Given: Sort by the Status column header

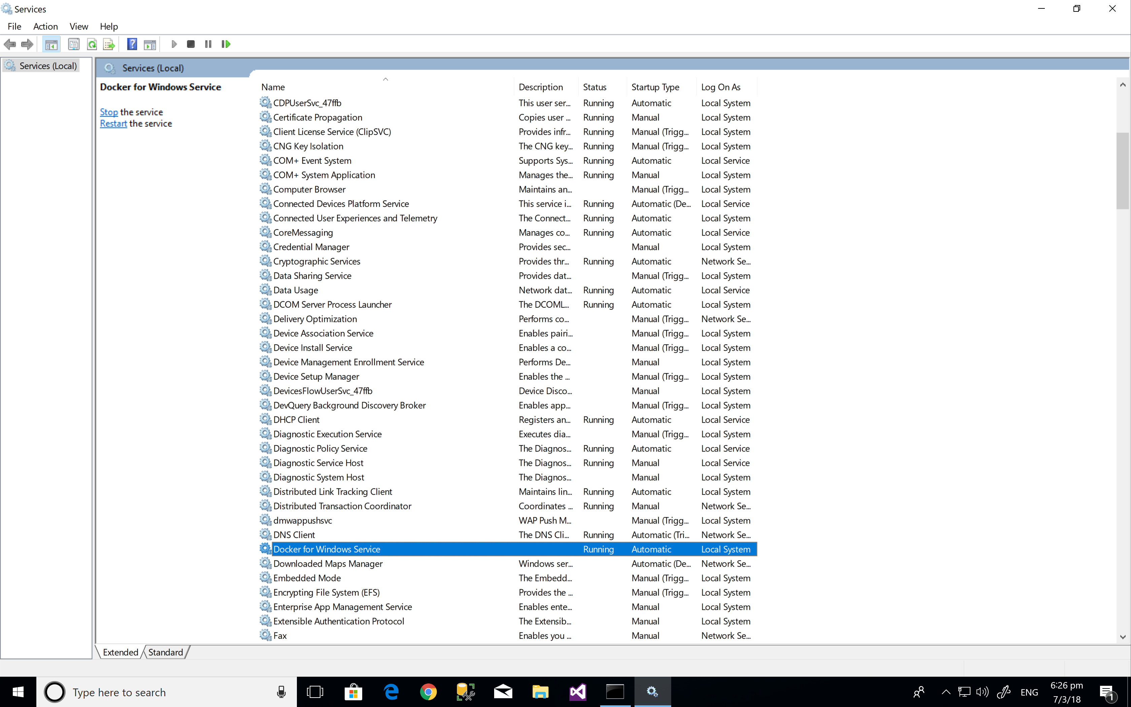Looking at the screenshot, I should click(603, 87).
